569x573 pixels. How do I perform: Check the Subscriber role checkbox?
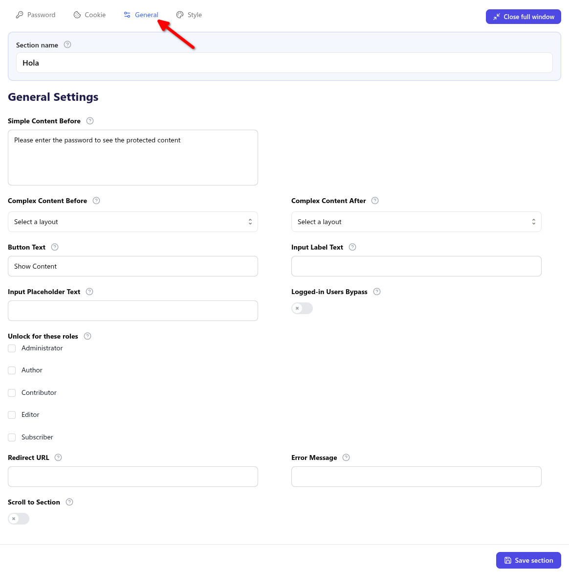pos(12,437)
